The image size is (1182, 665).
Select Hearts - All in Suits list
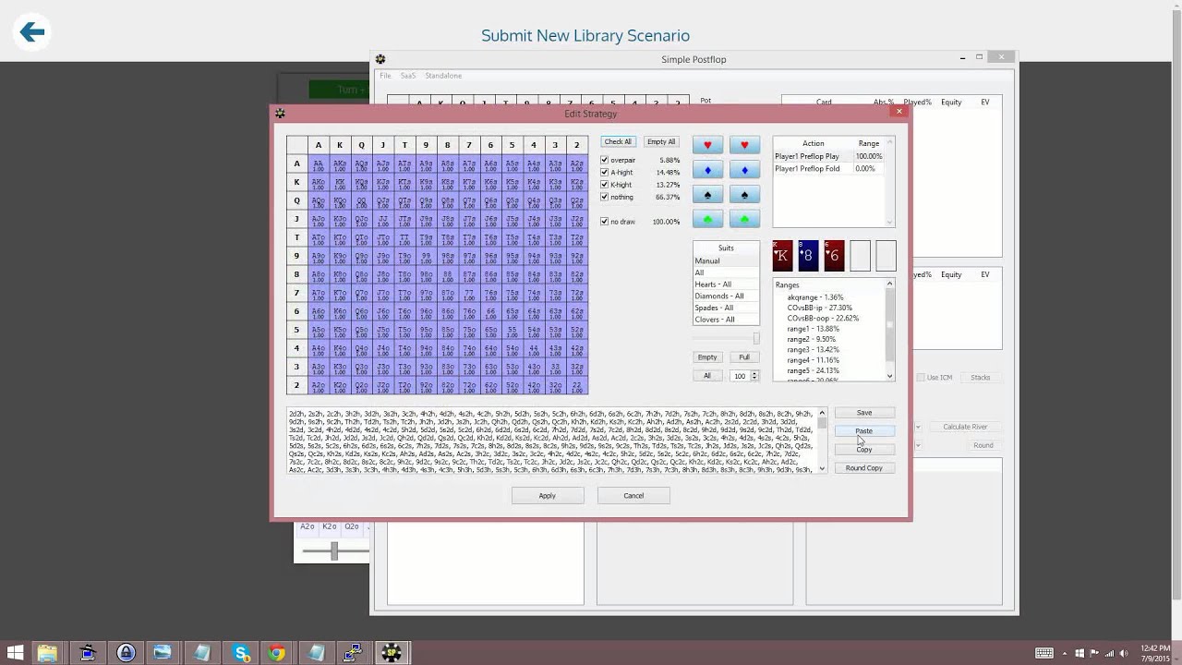click(x=726, y=284)
